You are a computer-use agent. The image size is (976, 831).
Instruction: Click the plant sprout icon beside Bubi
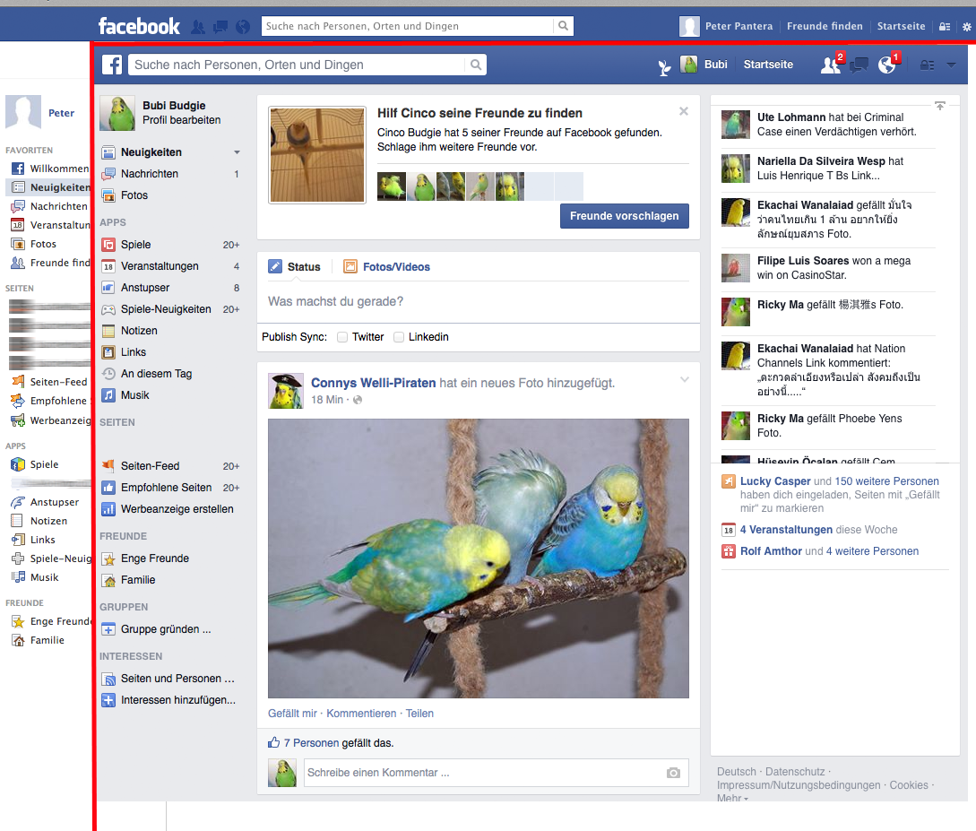(x=665, y=66)
